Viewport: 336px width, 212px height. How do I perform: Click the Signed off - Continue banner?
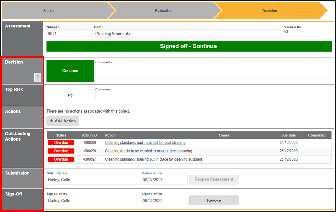(x=189, y=46)
